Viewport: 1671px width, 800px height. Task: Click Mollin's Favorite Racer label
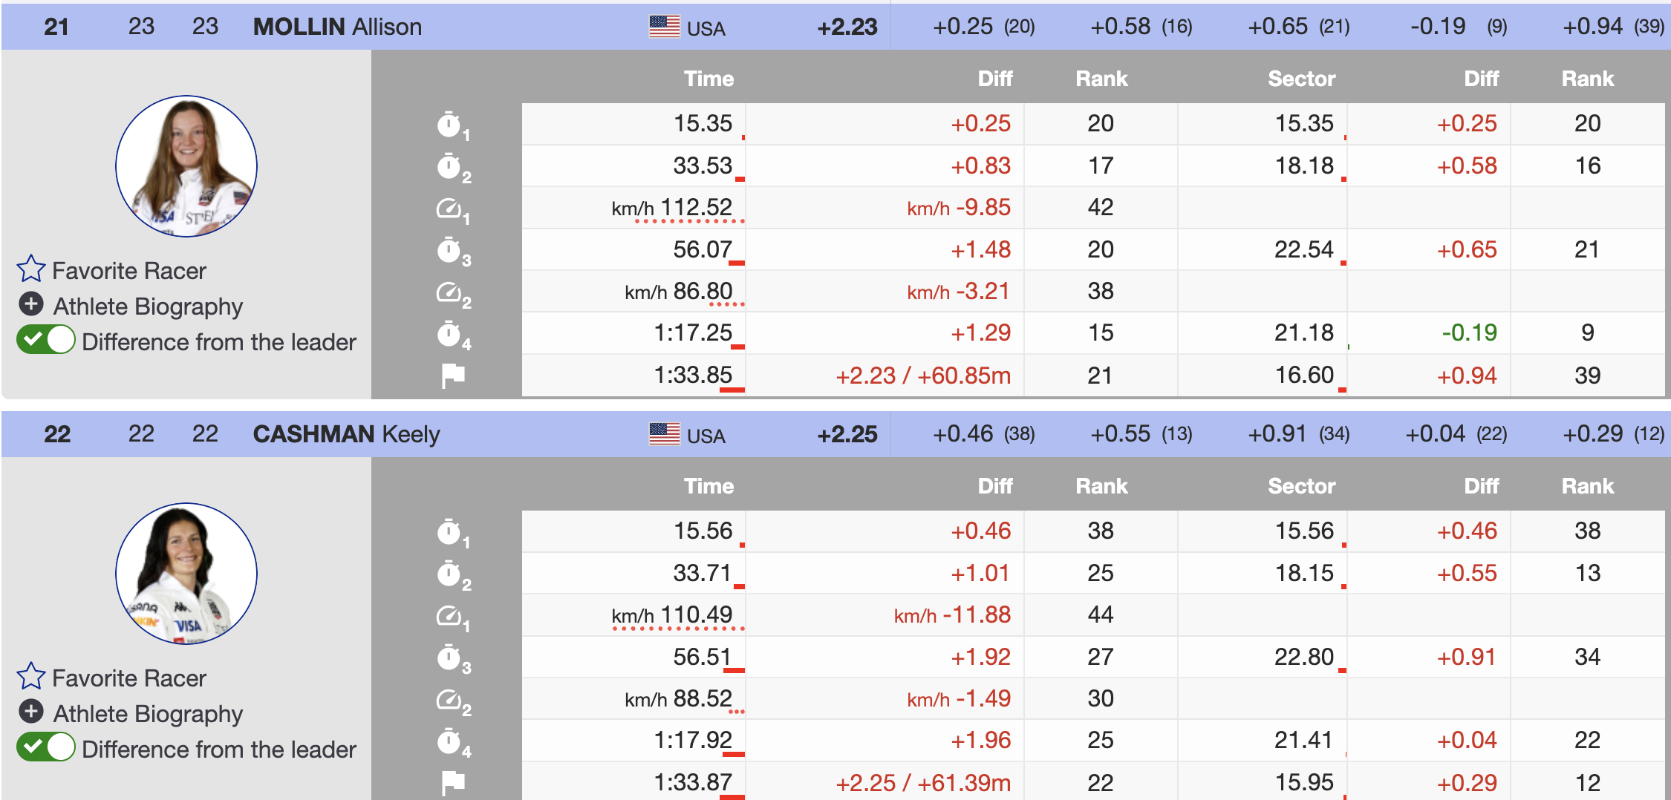(129, 271)
